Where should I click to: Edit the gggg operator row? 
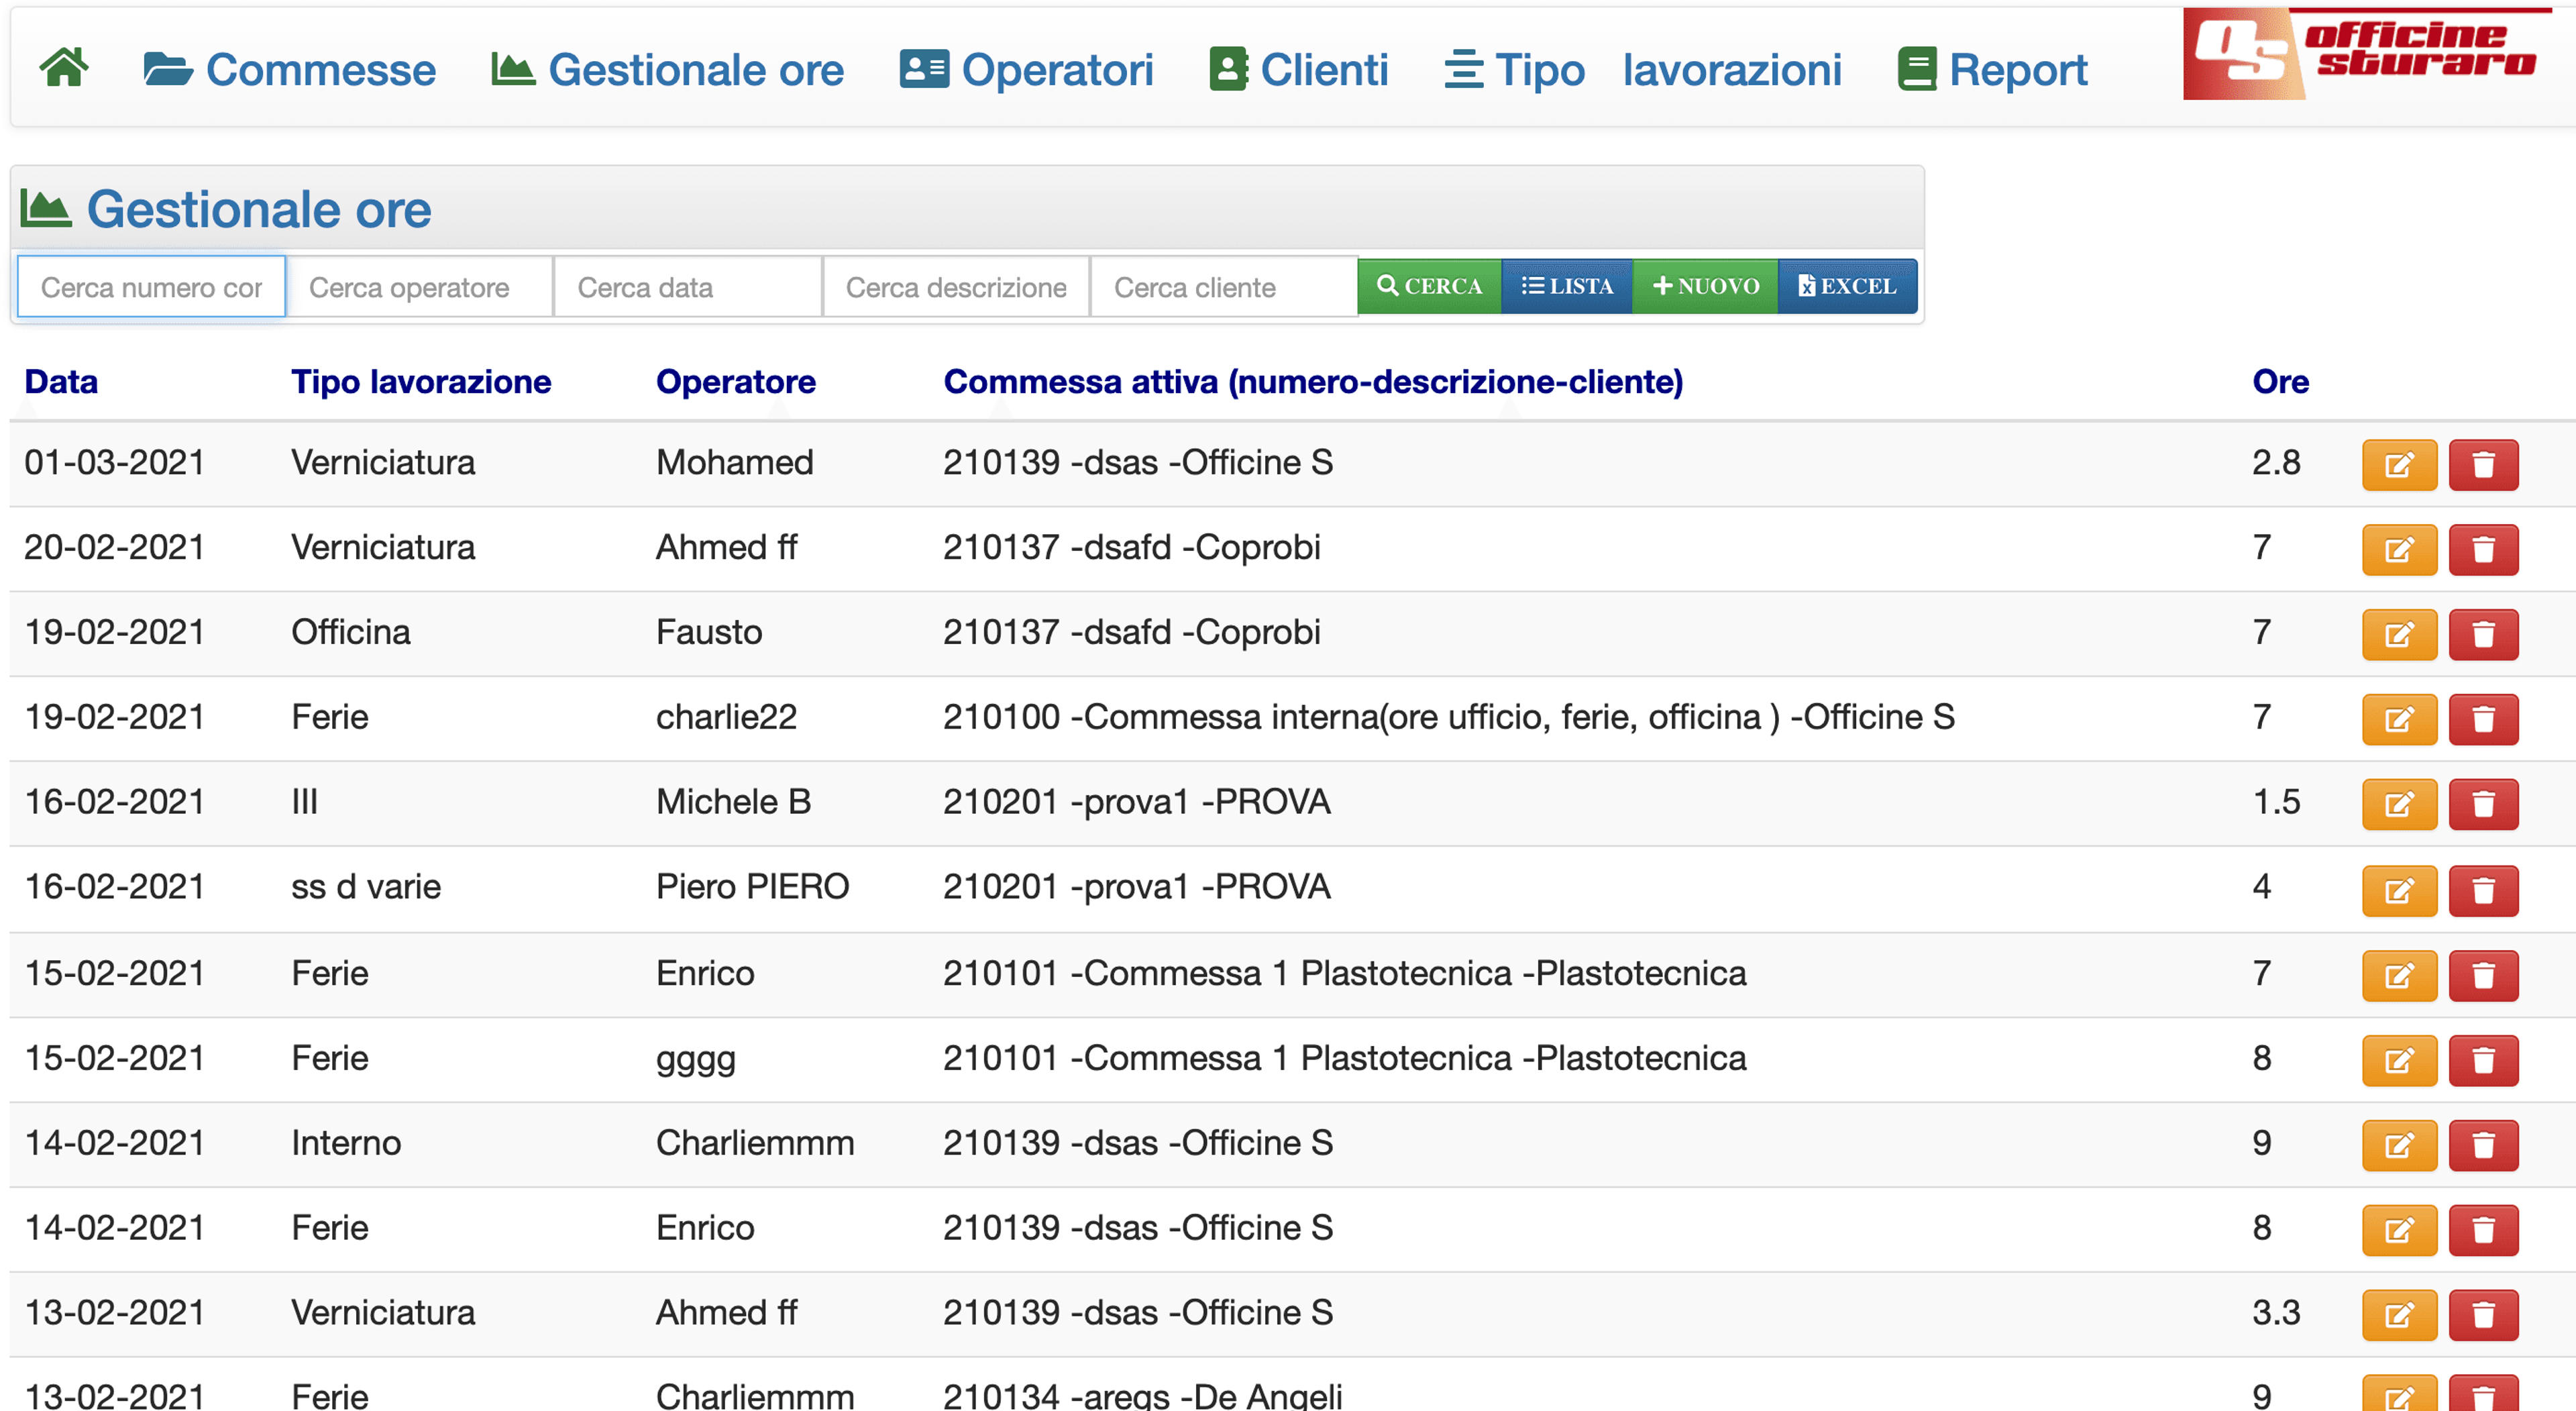click(x=2399, y=1060)
